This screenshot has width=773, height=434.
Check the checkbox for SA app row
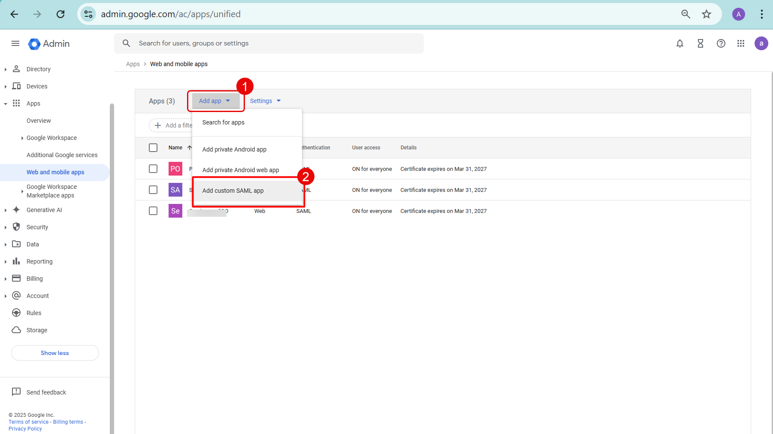153,190
